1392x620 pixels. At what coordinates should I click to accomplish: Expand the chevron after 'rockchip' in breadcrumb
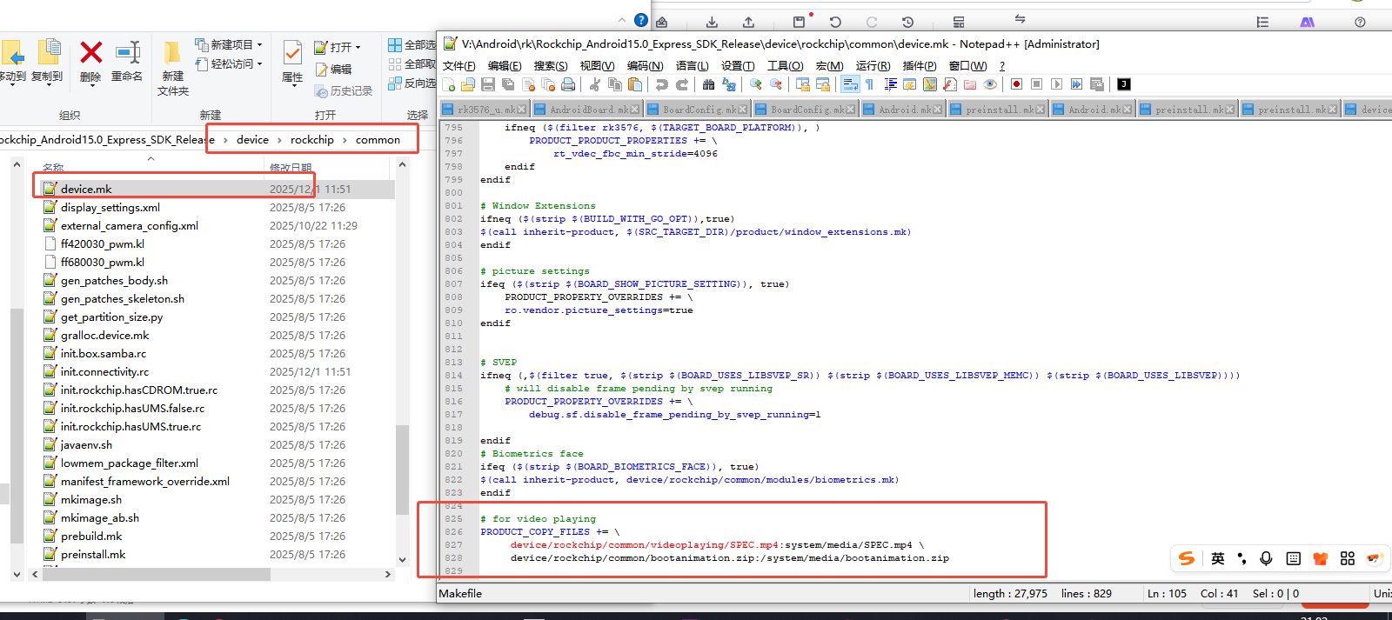click(345, 140)
